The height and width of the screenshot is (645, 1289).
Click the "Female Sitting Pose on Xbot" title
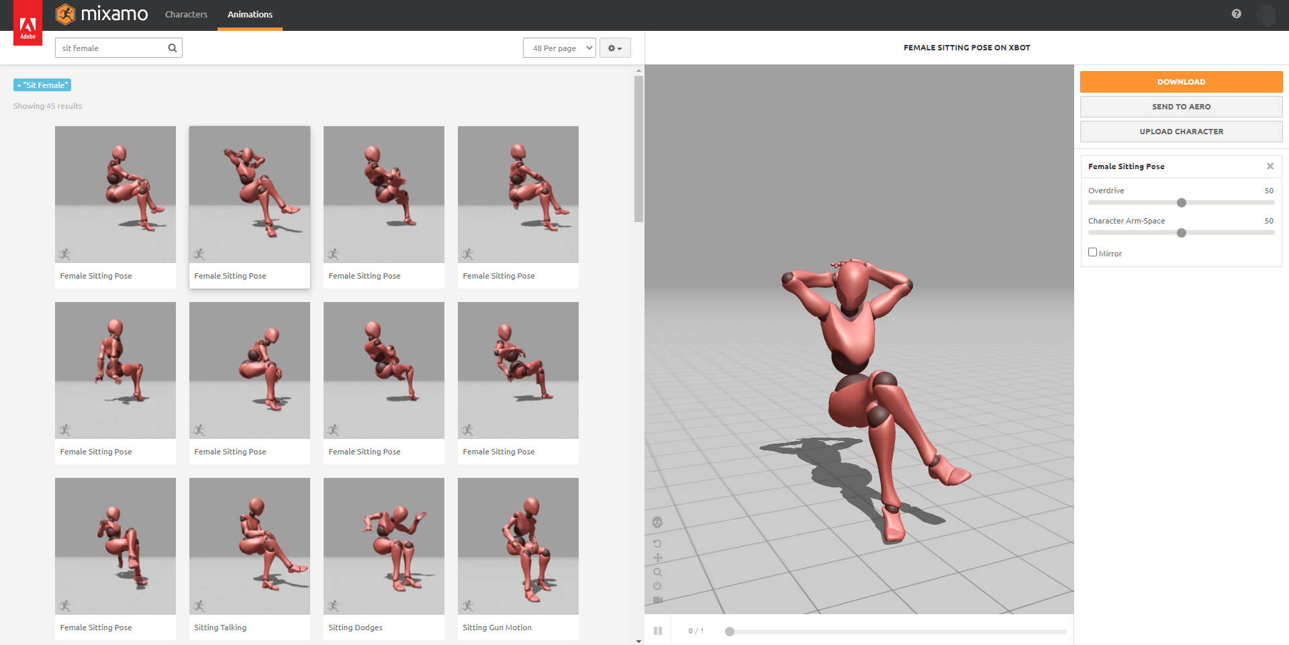(x=967, y=48)
